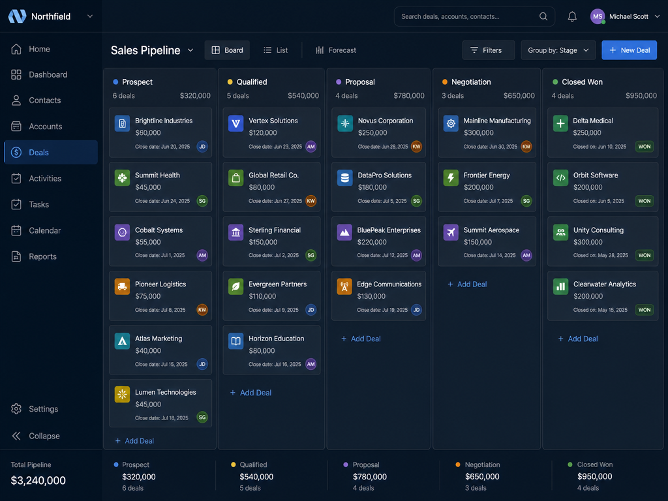Click the Northfield logo icon
The height and width of the screenshot is (501, 668).
coord(18,16)
